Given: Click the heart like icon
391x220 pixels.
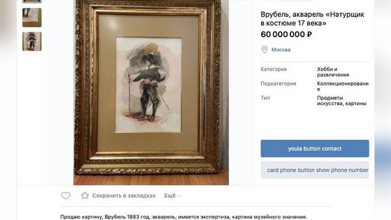Looking at the screenshot, I should coord(65,196).
